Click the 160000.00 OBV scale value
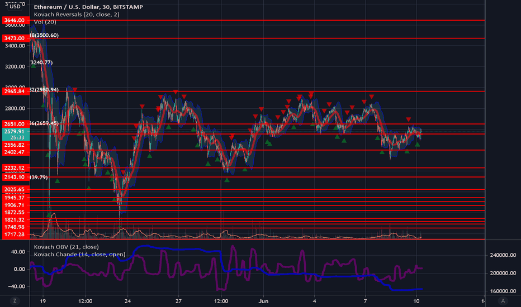Image resolution: width=521 pixels, height=307 pixels. [x=503, y=291]
